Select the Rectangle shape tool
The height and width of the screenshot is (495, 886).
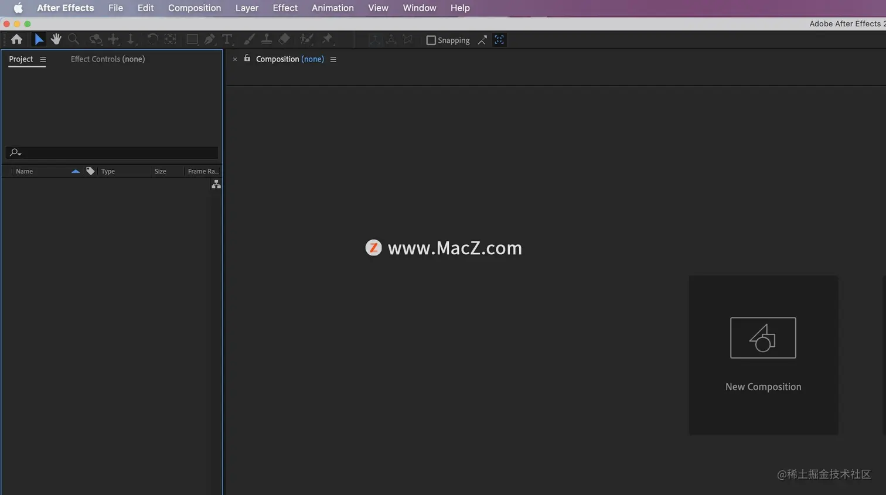[x=192, y=39]
